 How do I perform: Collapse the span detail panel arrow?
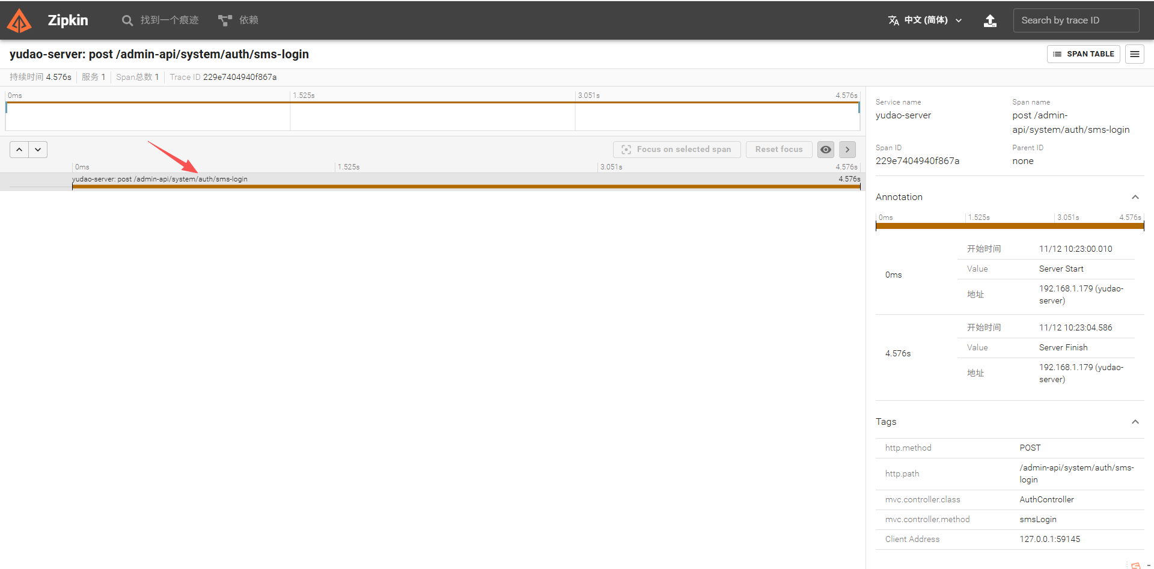click(x=847, y=150)
